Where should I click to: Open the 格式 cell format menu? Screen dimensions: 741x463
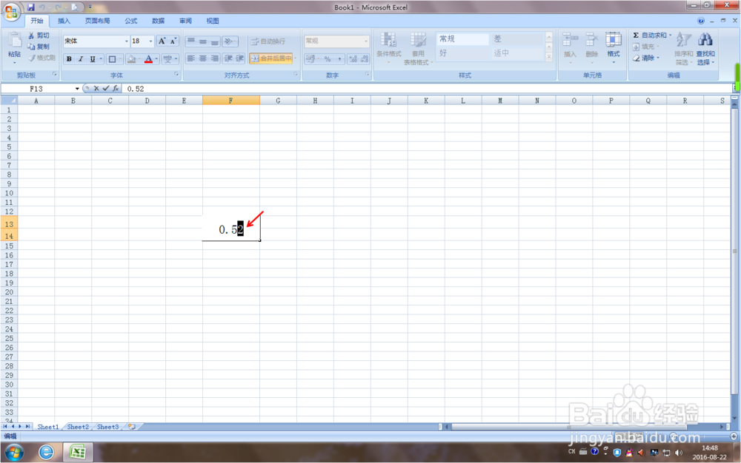(x=614, y=48)
